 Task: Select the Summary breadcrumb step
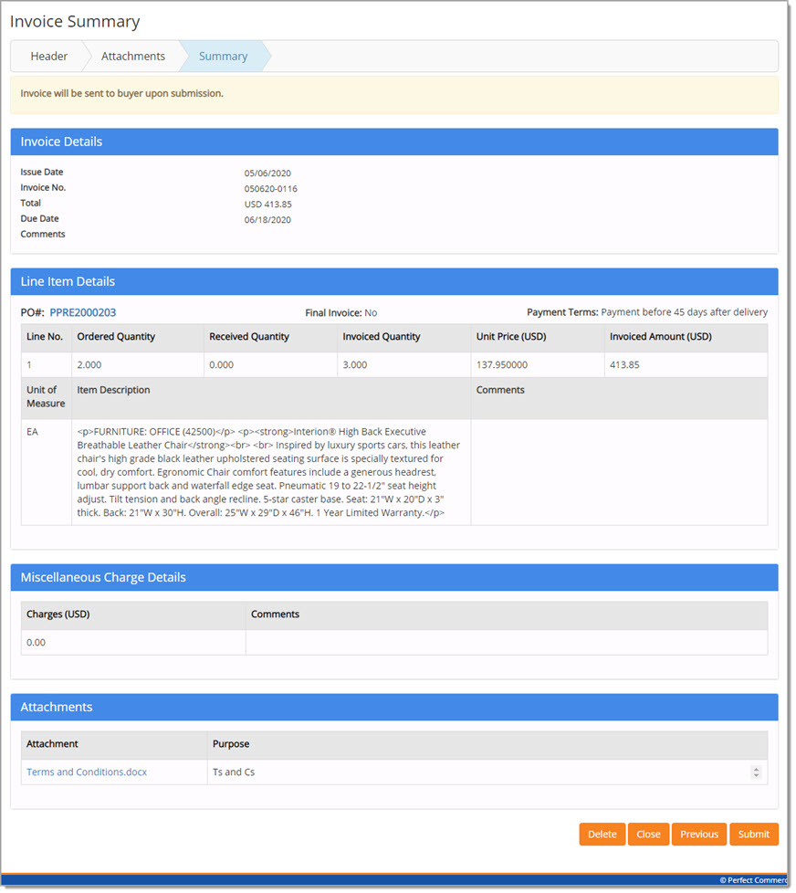coord(223,56)
